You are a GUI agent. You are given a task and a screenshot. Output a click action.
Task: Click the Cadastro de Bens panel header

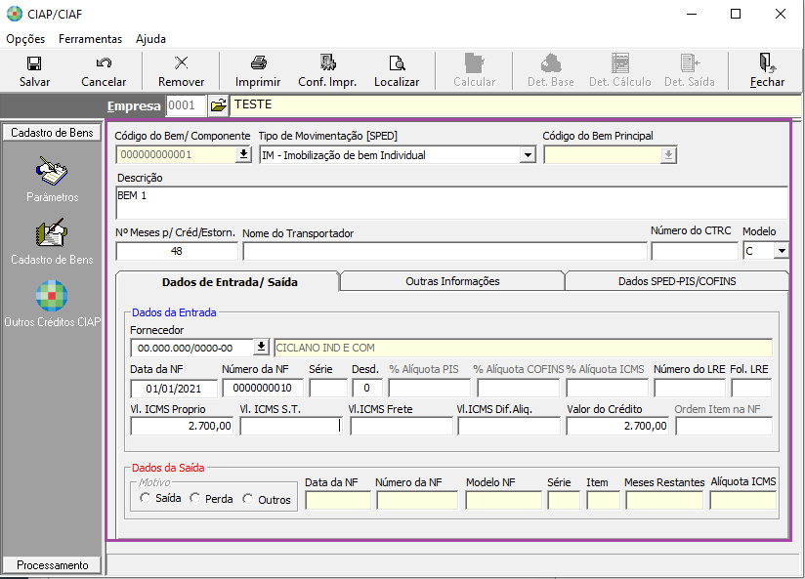(x=52, y=133)
